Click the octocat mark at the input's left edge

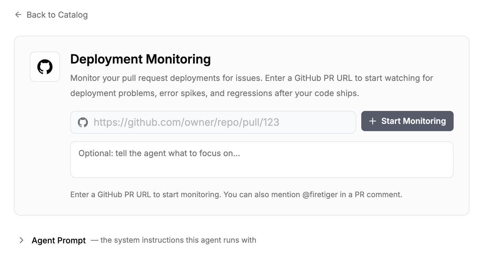tap(83, 122)
